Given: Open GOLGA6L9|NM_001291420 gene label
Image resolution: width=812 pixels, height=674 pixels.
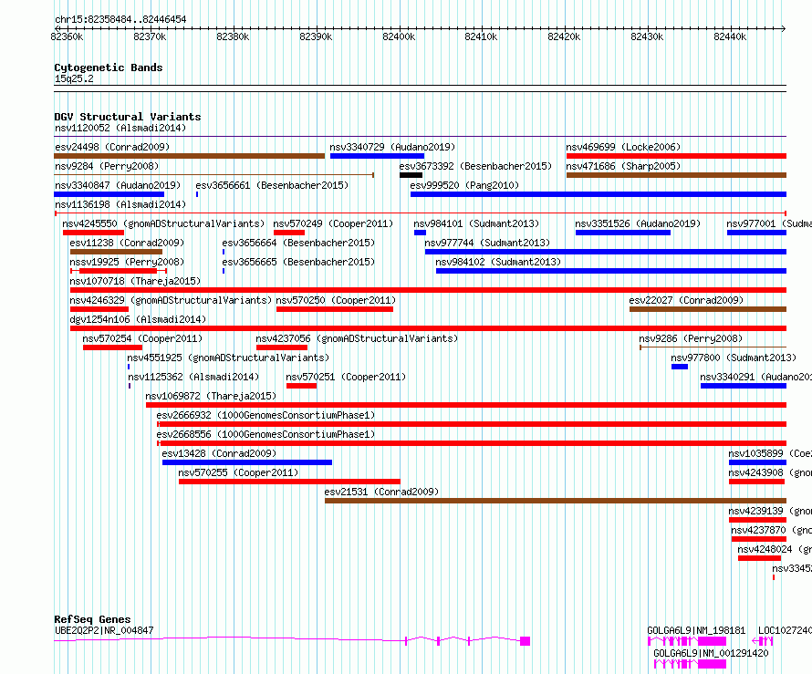Looking at the screenshot, I should coord(711,653).
